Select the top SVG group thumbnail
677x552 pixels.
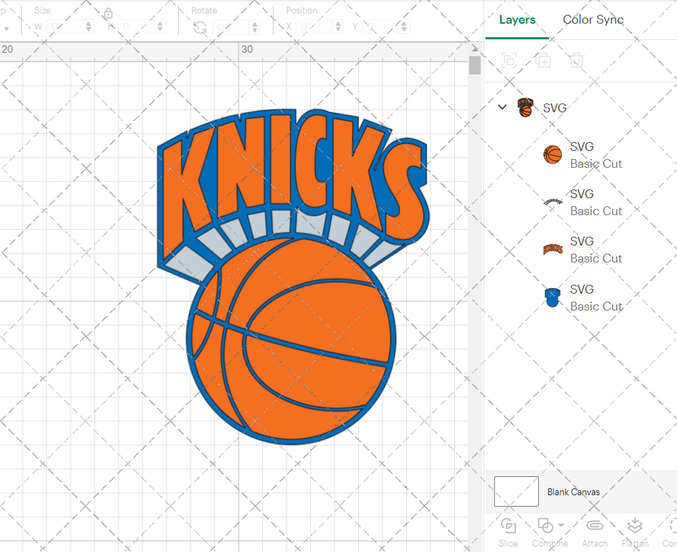click(x=525, y=108)
